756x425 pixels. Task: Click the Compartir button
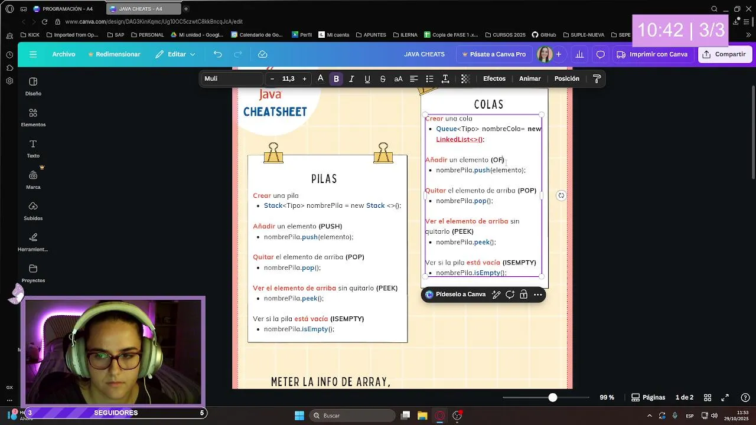click(x=724, y=54)
